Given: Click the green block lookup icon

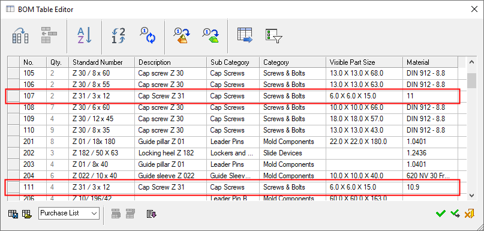Looking at the screenshot, I should 211,35.
